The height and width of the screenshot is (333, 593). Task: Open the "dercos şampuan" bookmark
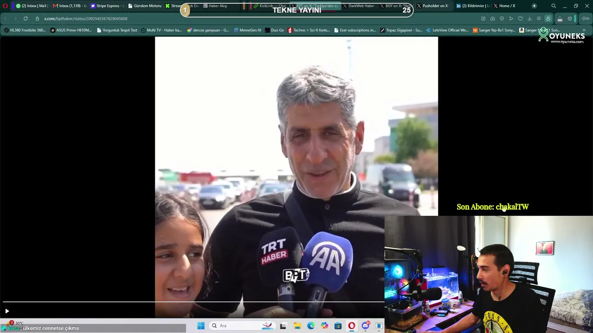(208, 30)
